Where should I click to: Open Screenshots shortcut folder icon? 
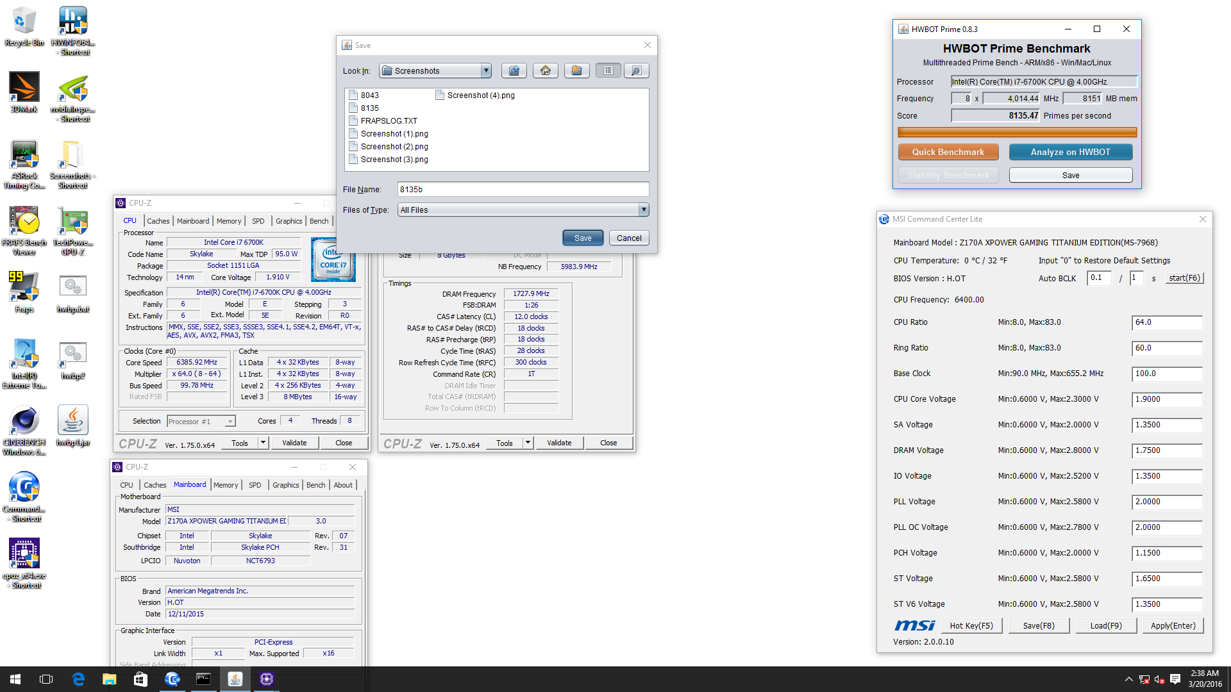pos(73,165)
